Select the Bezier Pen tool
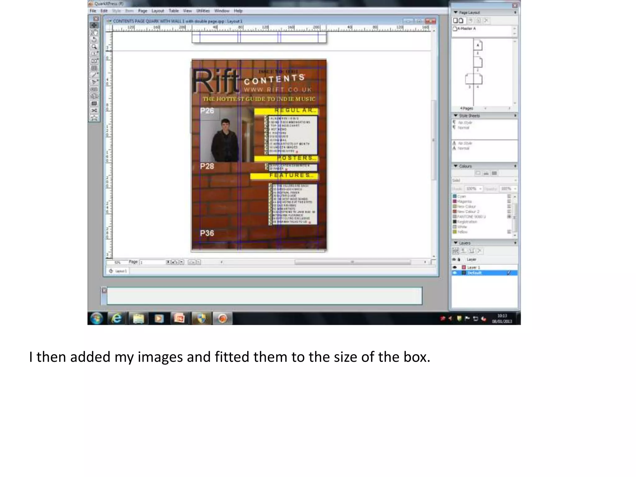This screenshot has height=477, width=636. coord(94,82)
